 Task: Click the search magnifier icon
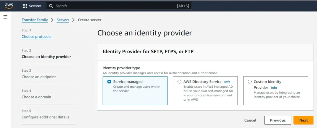(51, 6)
